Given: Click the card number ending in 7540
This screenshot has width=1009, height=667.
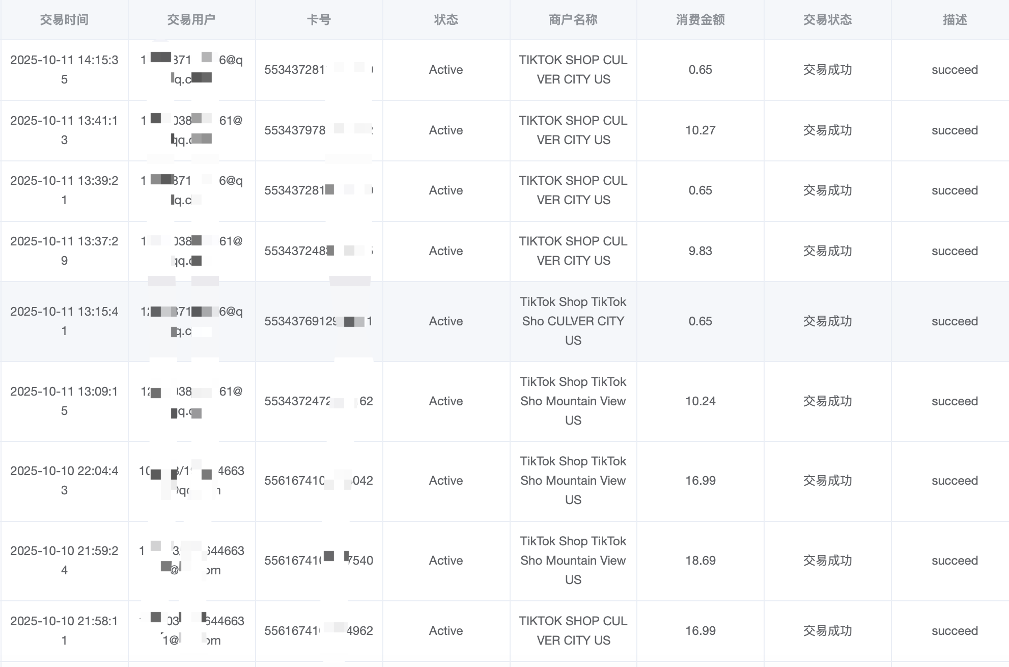Looking at the screenshot, I should coord(319,561).
